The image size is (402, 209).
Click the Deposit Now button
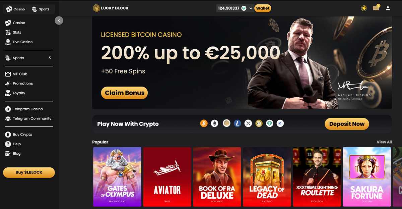(347, 124)
